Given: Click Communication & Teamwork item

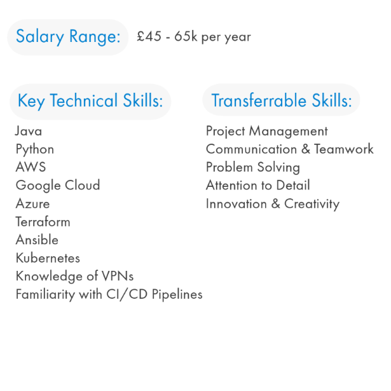Looking at the screenshot, I should pos(290,149).
